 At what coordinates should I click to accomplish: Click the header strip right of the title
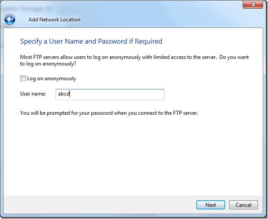click(175, 19)
